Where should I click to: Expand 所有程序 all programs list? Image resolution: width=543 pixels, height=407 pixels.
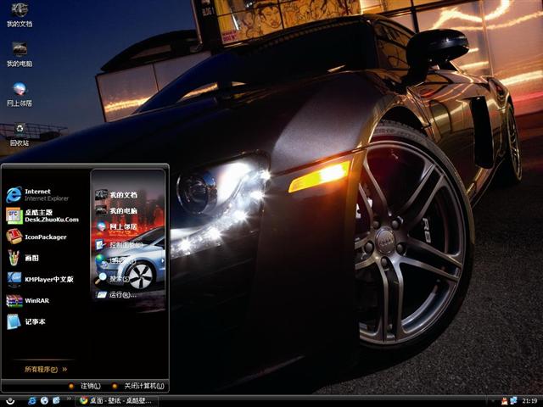tap(46, 370)
